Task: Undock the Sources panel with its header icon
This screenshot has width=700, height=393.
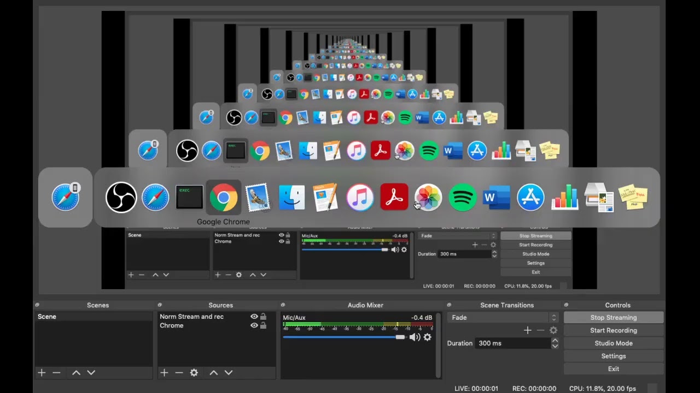Action: point(160,305)
